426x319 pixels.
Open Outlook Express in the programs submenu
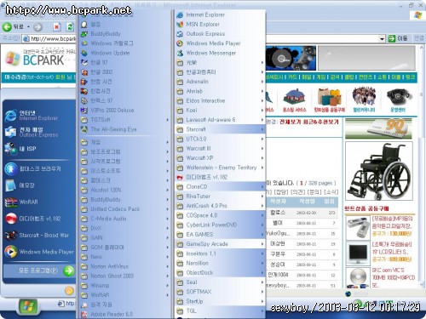point(220,34)
